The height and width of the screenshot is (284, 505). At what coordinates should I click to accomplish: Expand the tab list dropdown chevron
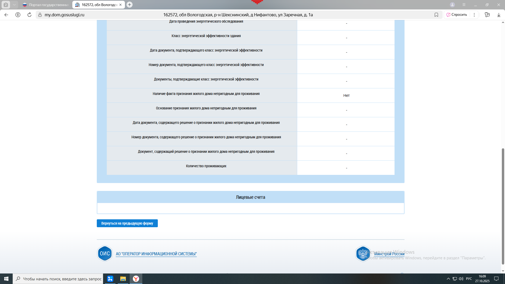(14, 5)
